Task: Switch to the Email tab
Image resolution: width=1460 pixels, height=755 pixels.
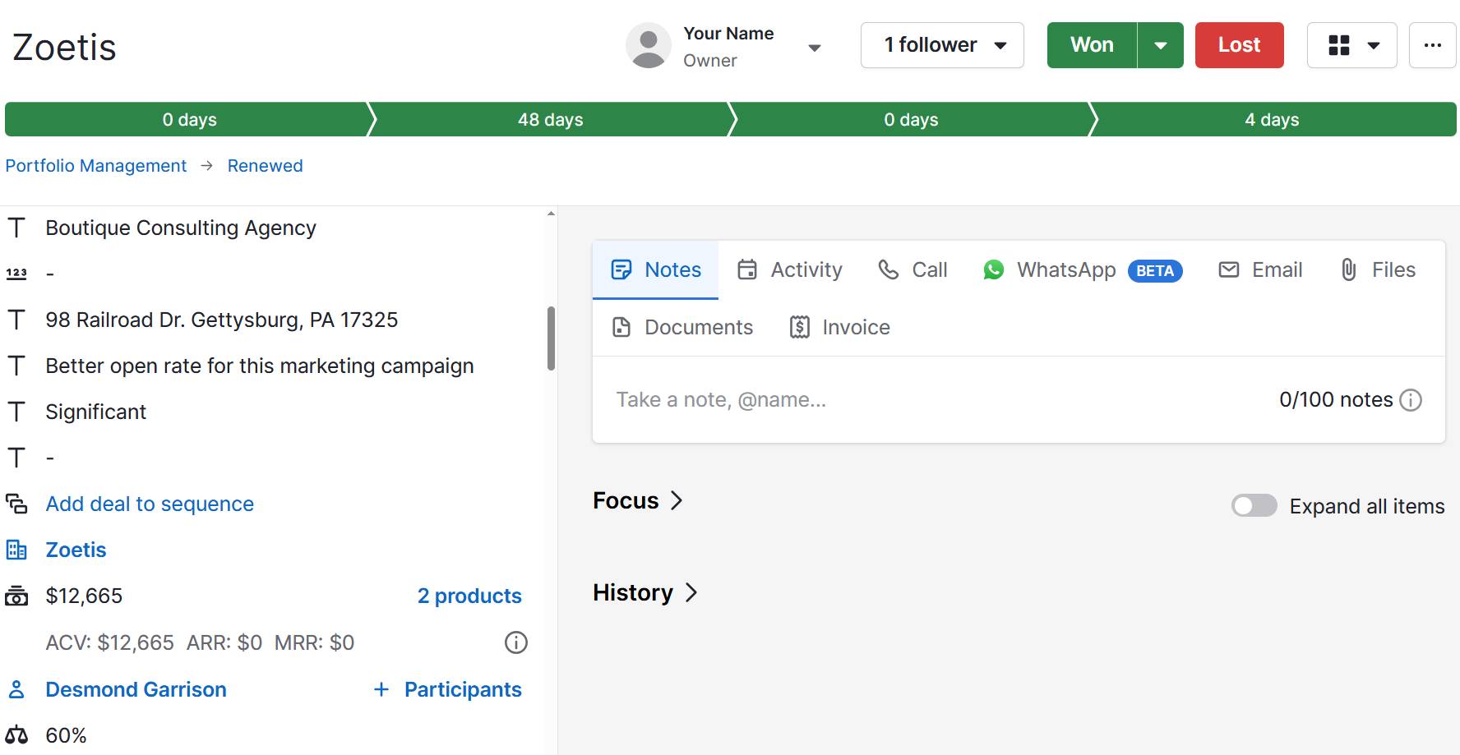Action: [x=1260, y=269]
